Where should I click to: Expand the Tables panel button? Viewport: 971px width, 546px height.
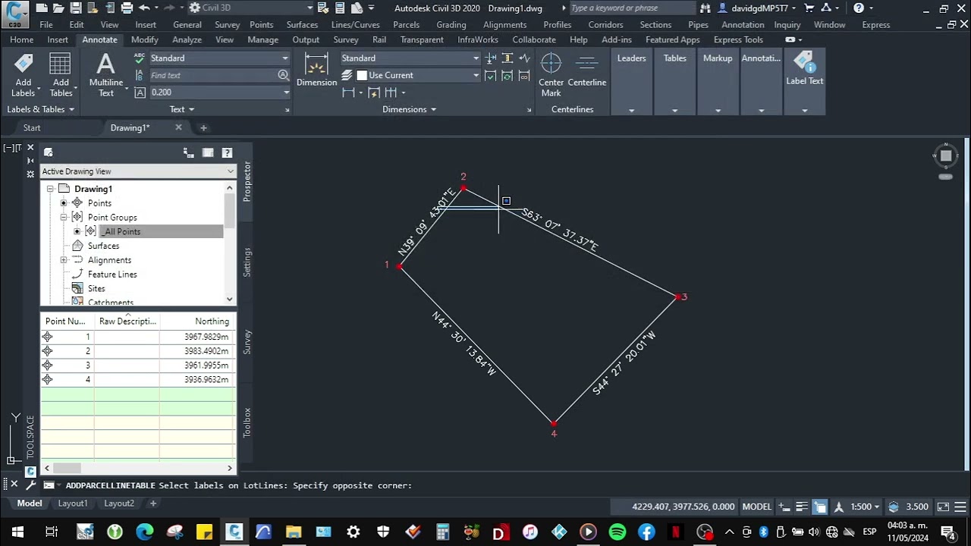pyautogui.click(x=674, y=83)
